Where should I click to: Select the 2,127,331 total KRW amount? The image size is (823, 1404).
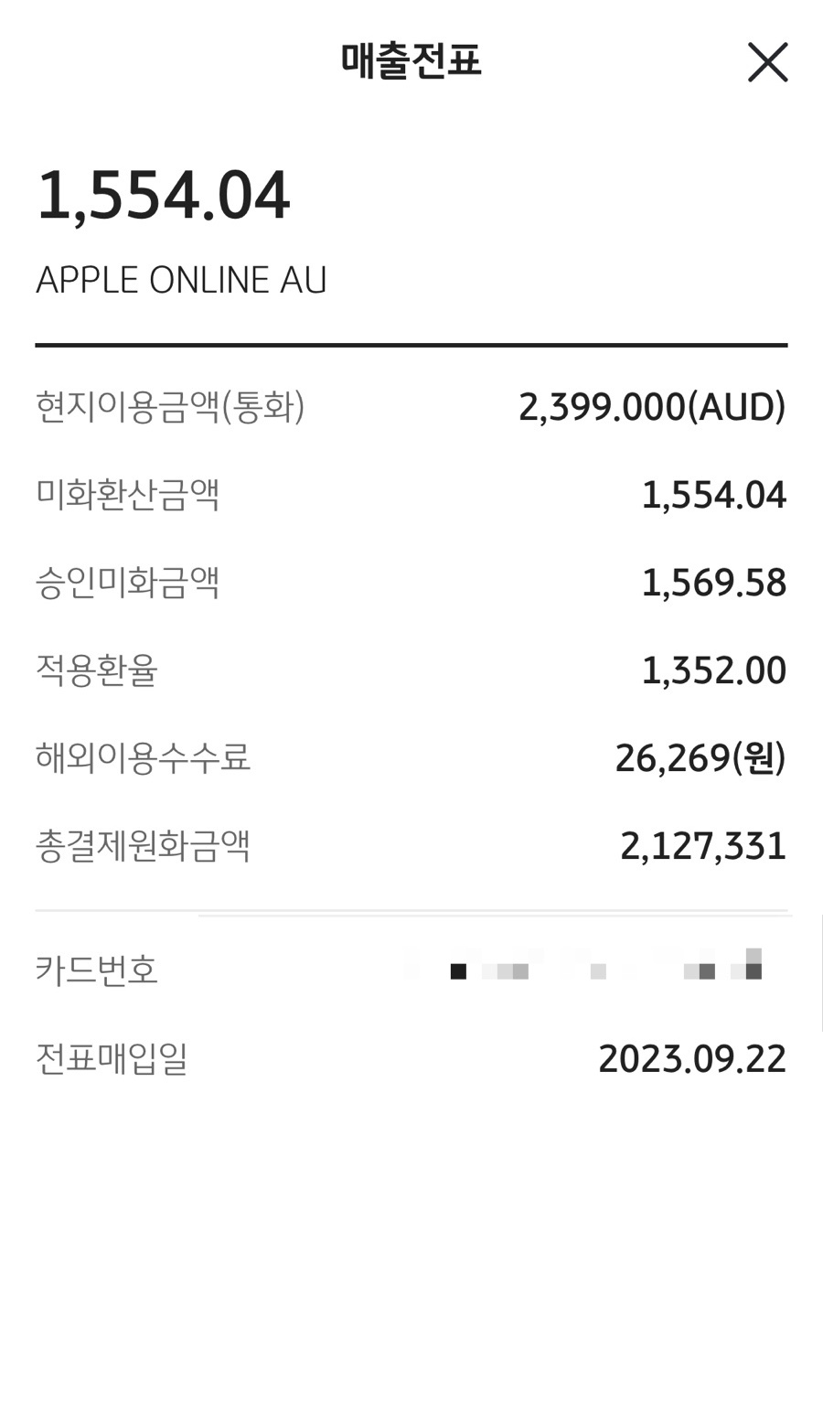703,847
